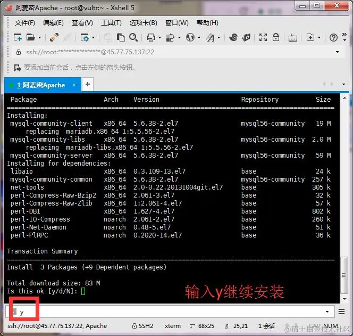This screenshot has width=353, height=336.
Task: Click the Open session folder icon
Action: click(31, 37)
